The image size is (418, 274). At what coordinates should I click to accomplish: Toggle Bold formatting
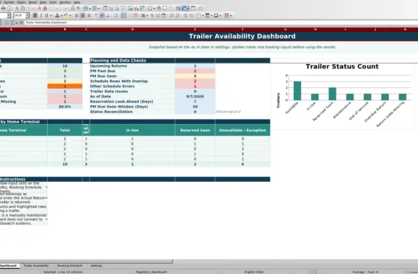click(x=35, y=16)
